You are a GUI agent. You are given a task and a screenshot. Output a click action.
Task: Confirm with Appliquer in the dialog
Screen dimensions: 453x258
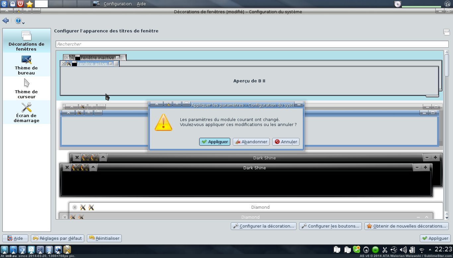point(215,142)
